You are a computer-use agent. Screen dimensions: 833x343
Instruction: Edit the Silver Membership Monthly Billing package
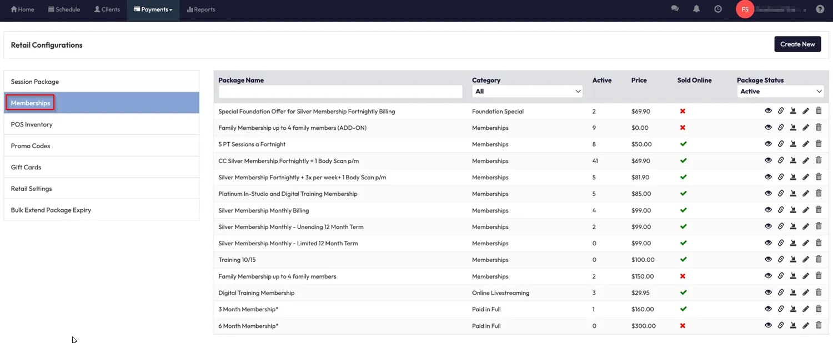coord(806,210)
